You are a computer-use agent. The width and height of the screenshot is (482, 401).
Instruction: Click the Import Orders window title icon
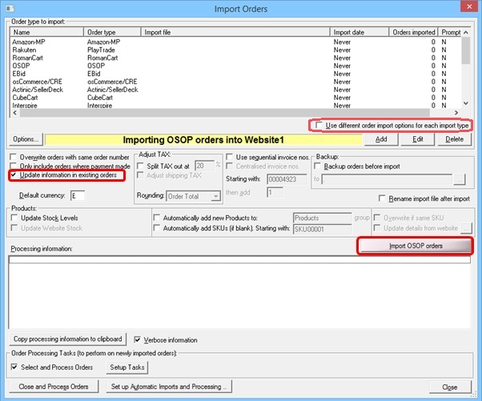(x=10, y=8)
